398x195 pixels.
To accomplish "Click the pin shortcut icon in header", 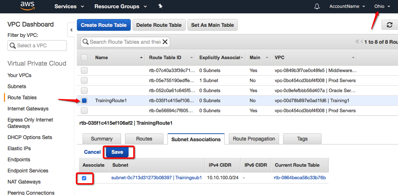I will [160, 6].
